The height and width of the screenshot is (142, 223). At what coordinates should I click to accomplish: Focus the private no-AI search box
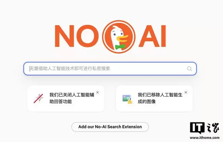coord(110,69)
